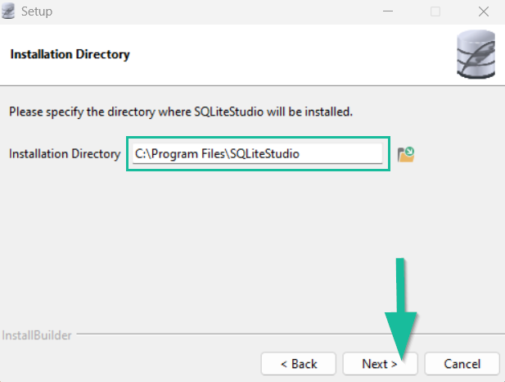Click the Setup app icon in the title bar
This screenshot has height=382, width=505.
[x=11, y=11]
